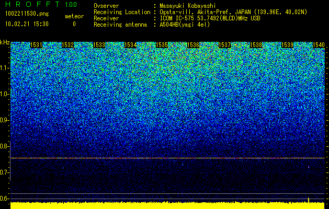Click the orange carrier line near 0.75 kHz
This screenshot has width=329, height=209.
pos(167,158)
